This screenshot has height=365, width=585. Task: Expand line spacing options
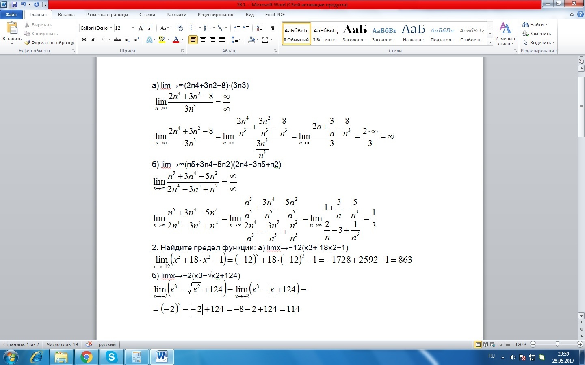point(236,40)
